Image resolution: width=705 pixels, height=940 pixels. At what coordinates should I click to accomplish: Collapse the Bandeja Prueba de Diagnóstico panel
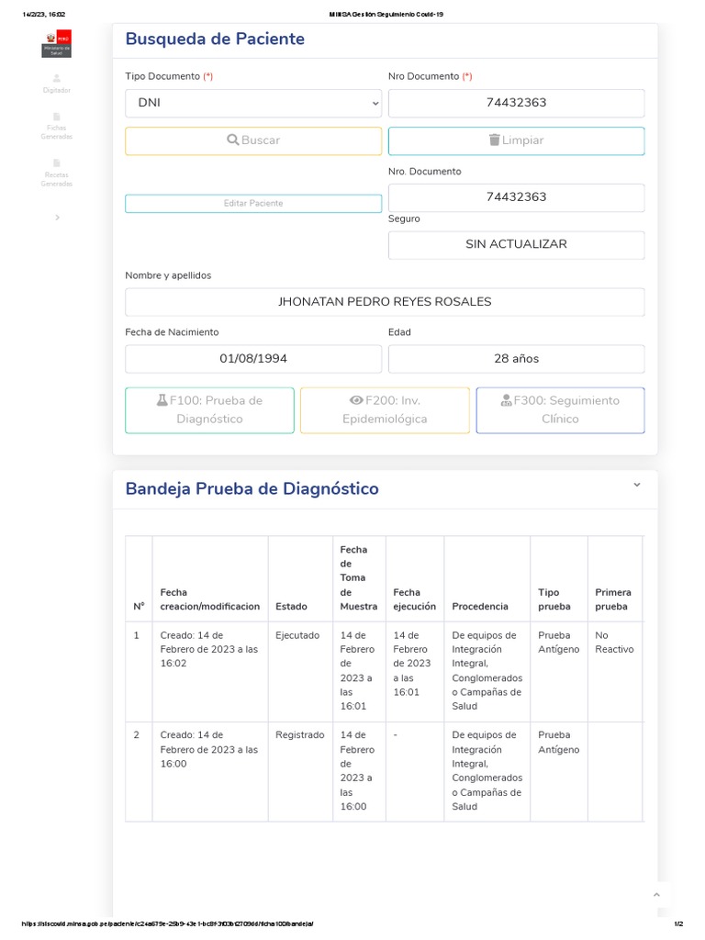point(637,485)
